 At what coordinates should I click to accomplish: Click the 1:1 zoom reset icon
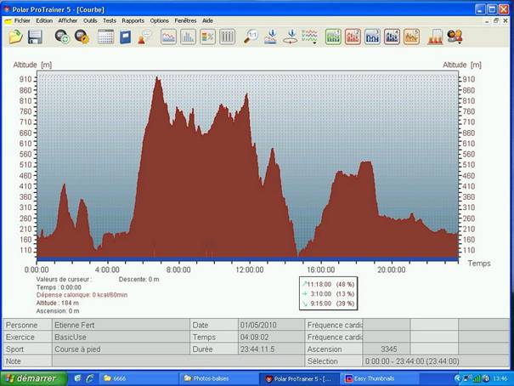click(x=251, y=37)
